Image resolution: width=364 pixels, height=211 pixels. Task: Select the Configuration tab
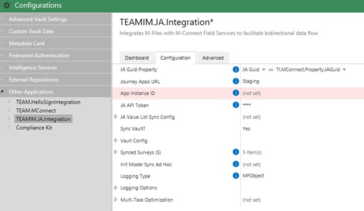click(175, 58)
